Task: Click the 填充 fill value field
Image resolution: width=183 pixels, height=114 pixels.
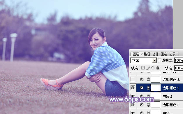Action: (179, 68)
